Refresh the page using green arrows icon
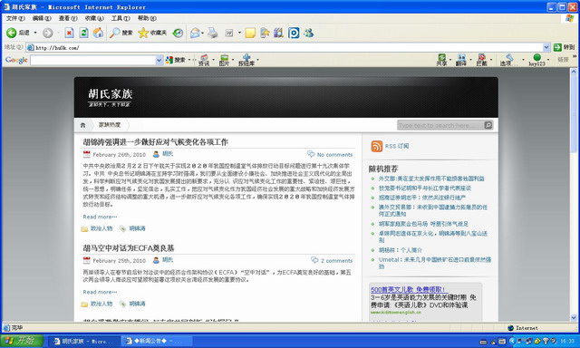 84,33
